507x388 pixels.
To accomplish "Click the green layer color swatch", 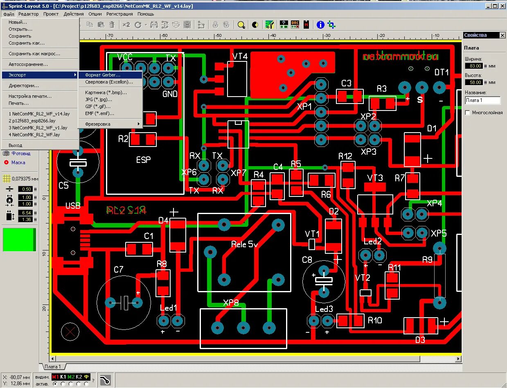I will pos(19,239).
